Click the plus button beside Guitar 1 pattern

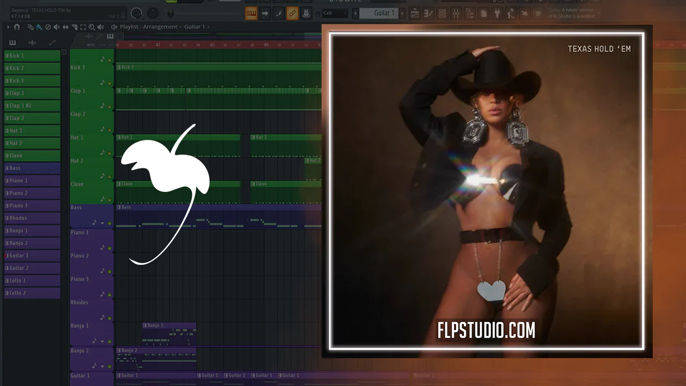(402, 13)
